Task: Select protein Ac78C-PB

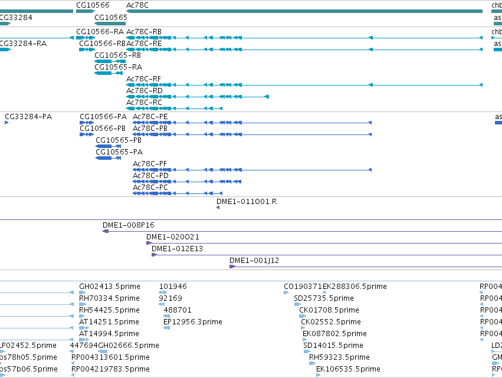Action: click(252, 134)
